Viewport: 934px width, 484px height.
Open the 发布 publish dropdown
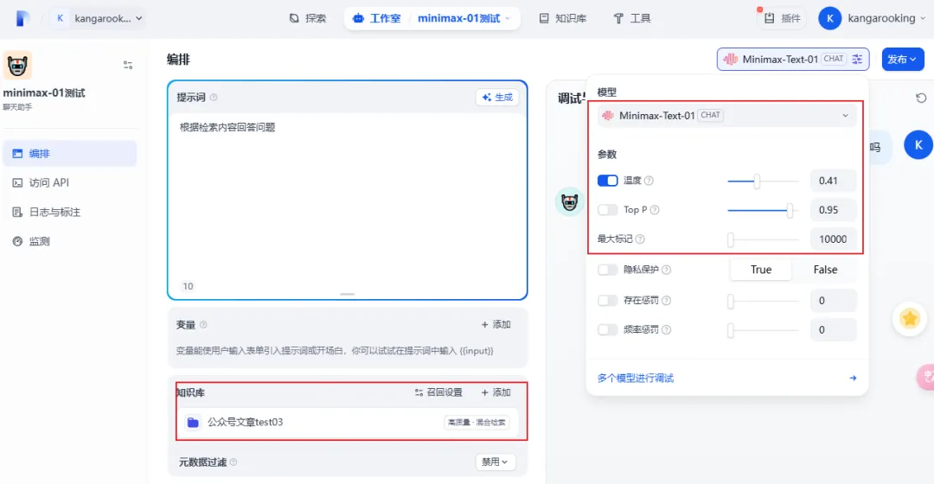pyautogui.click(x=902, y=59)
